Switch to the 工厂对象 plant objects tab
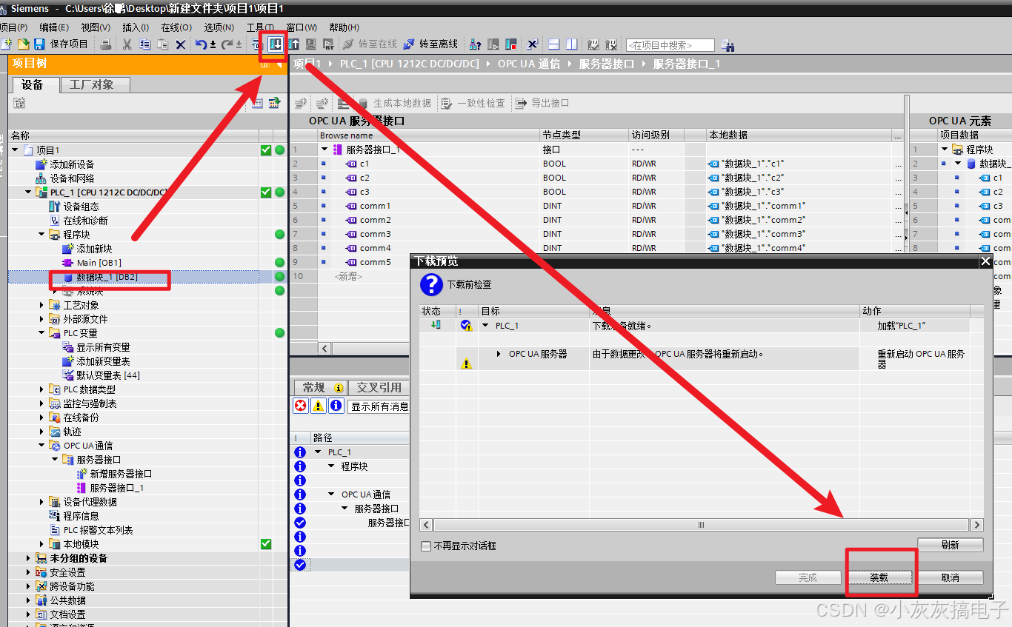The height and width of the screenshot is (627, 1012). tap(95, 85)
